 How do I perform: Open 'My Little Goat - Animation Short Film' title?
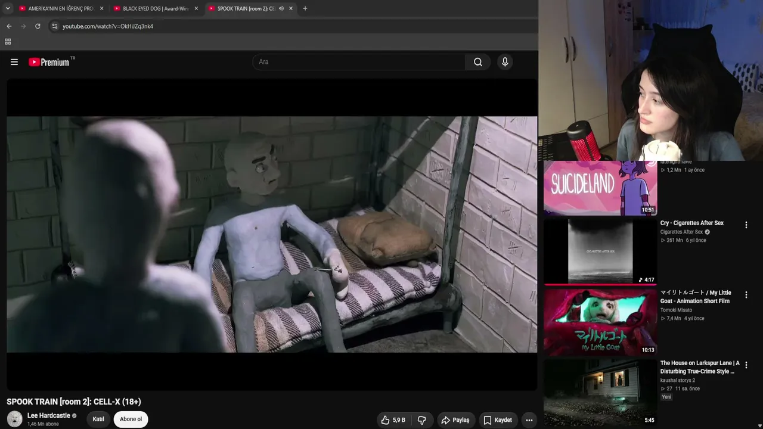696,297
